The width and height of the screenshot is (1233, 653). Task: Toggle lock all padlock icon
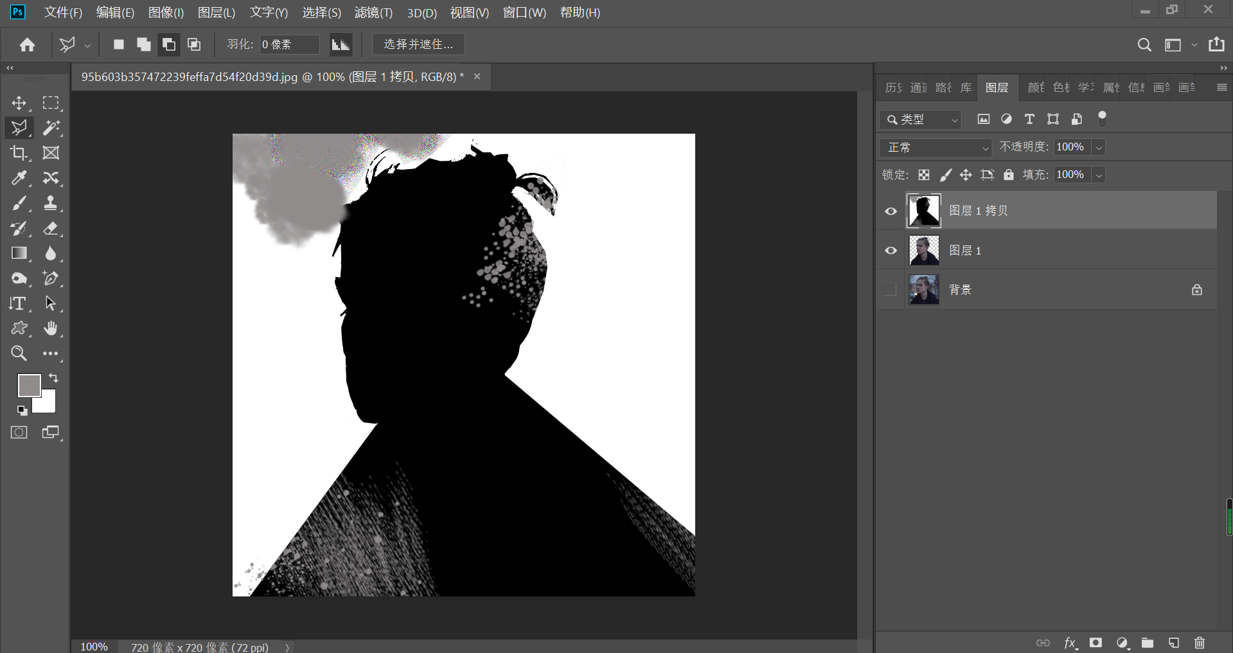pos(1009,175)
